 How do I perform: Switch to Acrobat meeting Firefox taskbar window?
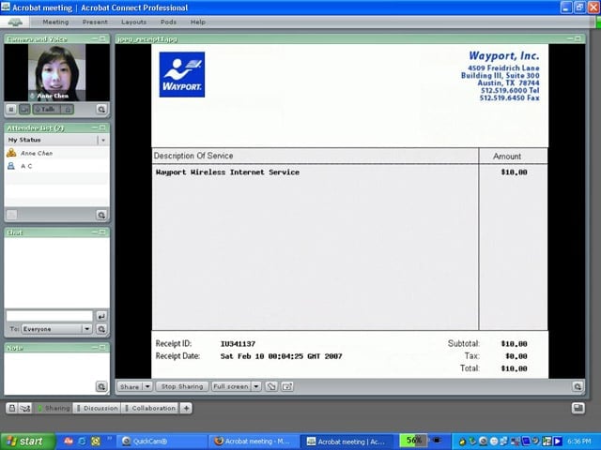(253, 442)
